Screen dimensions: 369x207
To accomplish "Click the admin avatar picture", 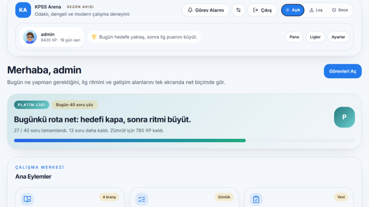I will (x=30, y=37).
